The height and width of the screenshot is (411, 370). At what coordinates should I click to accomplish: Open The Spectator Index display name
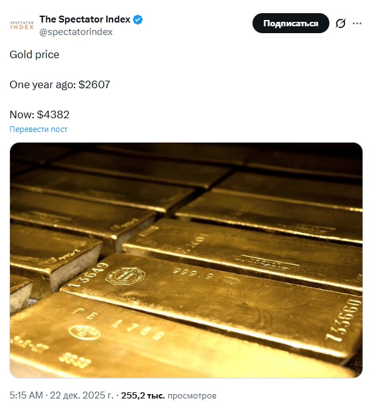85,19
